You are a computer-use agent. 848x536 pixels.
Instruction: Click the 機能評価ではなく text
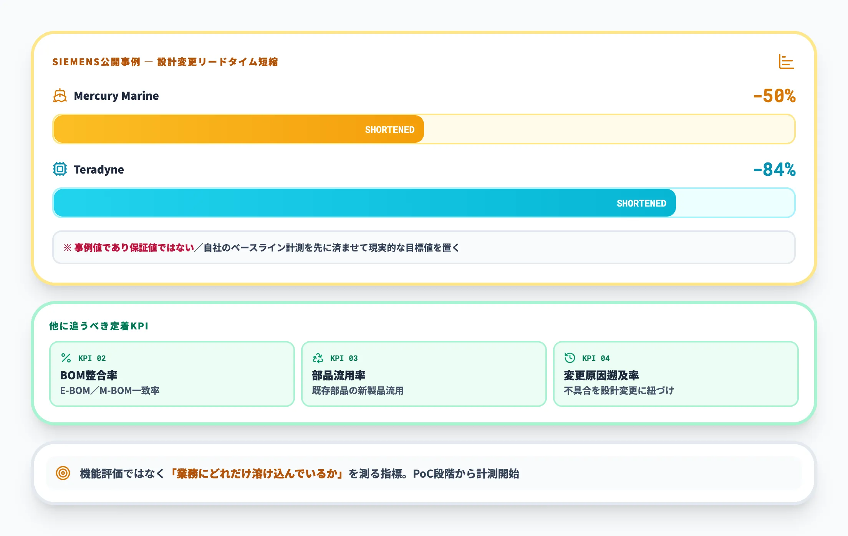pos(122,473)
